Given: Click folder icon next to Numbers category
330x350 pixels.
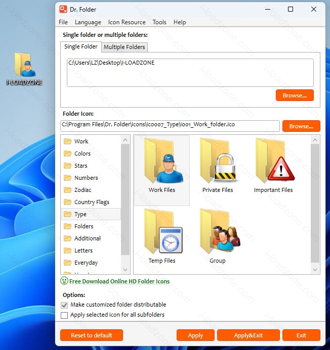Looking at the screenshot, I should click(x=67, y=178).
